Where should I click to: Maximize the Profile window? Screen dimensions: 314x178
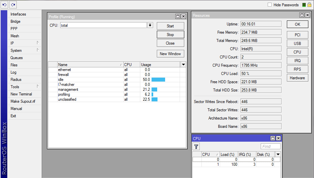click(178, 17)
